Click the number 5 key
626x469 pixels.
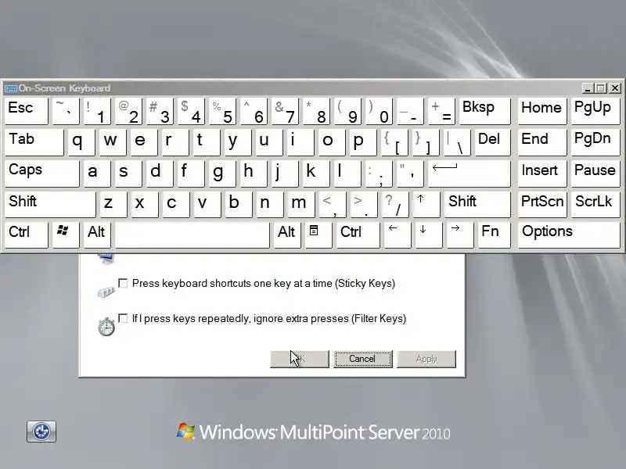(223, 111)
